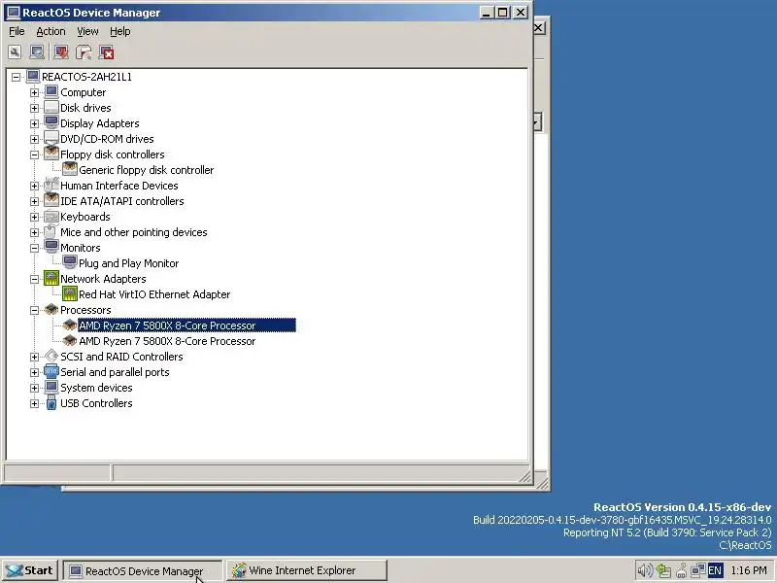Click the Network Adapters category icon
Screen dimensions: 777x583
click(x=51, y=278)
